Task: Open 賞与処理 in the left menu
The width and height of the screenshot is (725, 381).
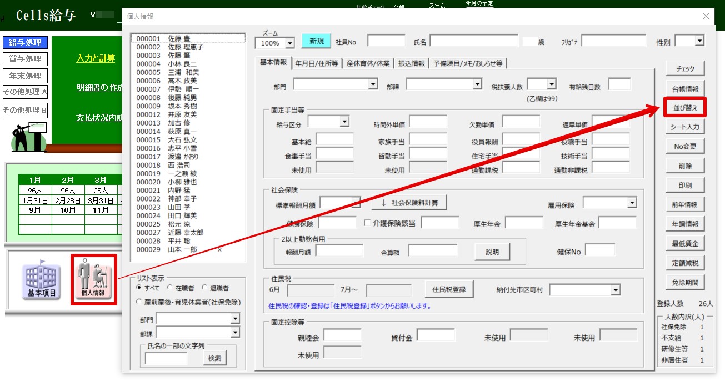Action: 25,59
